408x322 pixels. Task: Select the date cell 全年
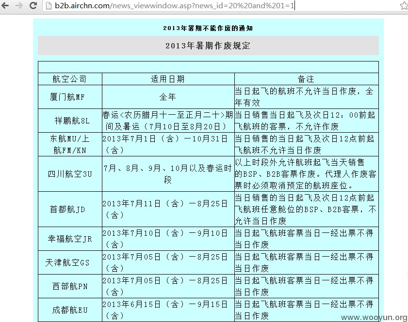(168, 97)
